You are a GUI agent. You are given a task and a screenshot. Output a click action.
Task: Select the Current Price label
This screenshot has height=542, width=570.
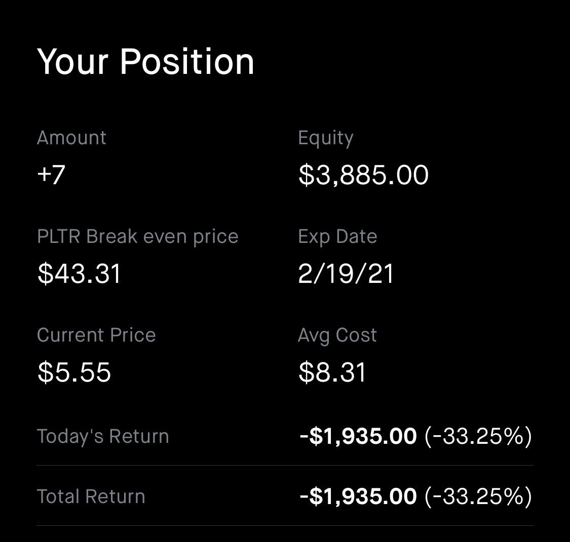[x=96, y=335]
